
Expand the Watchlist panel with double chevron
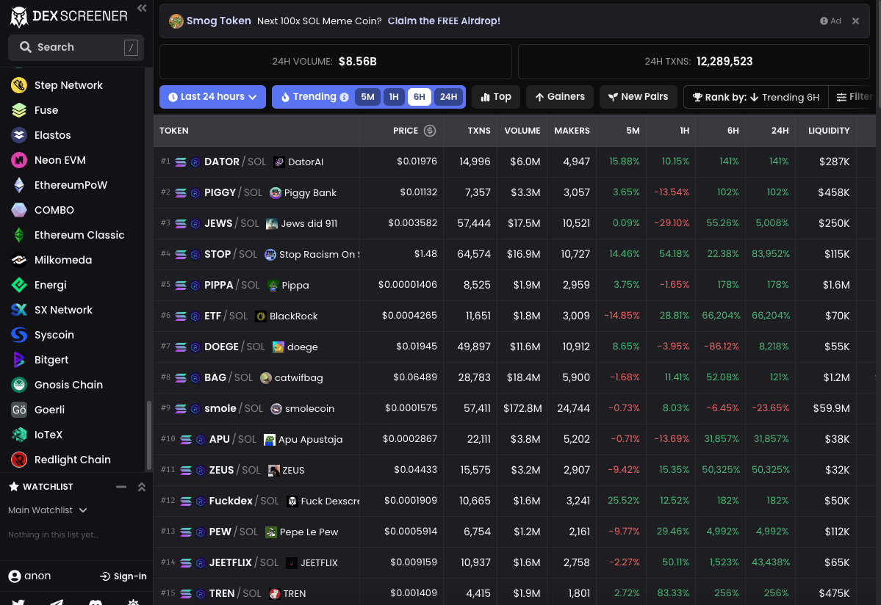142,487
